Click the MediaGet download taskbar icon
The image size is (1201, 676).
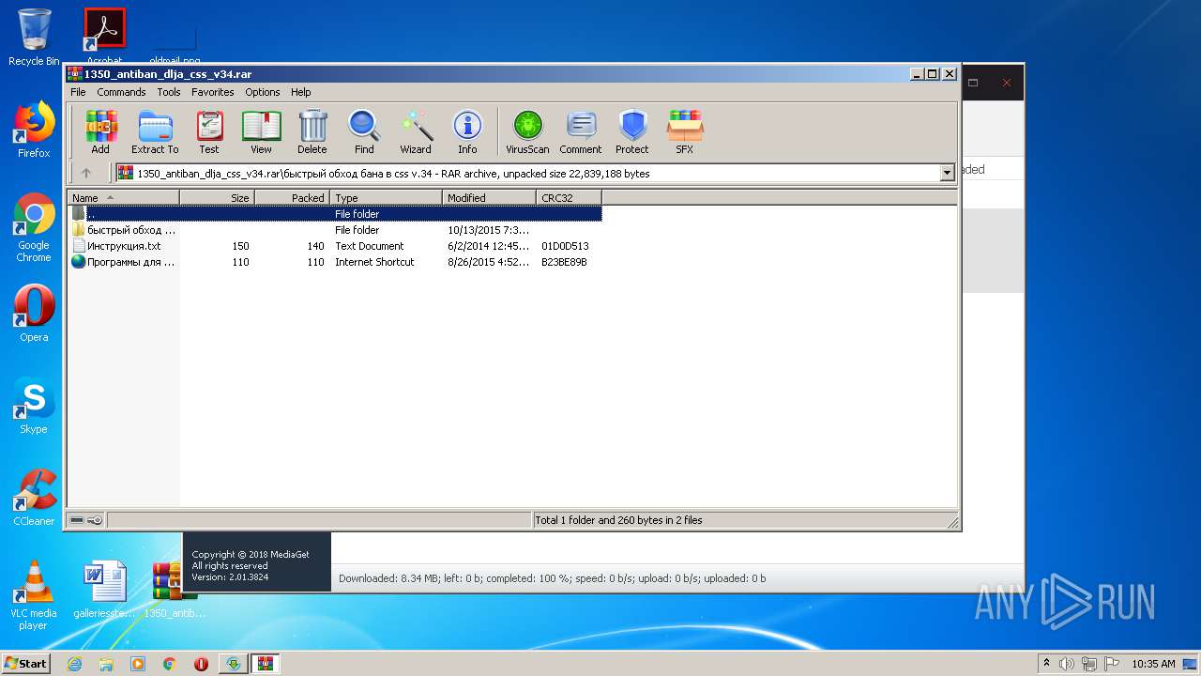click(233, 663)
